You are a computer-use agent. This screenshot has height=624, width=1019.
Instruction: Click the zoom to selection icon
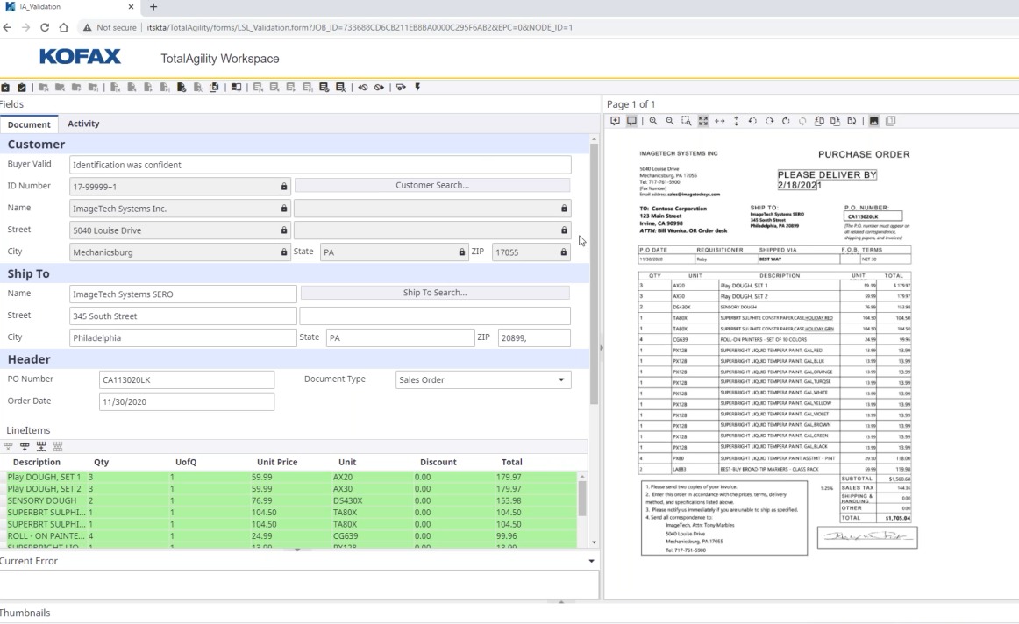[x=687, y=121]
